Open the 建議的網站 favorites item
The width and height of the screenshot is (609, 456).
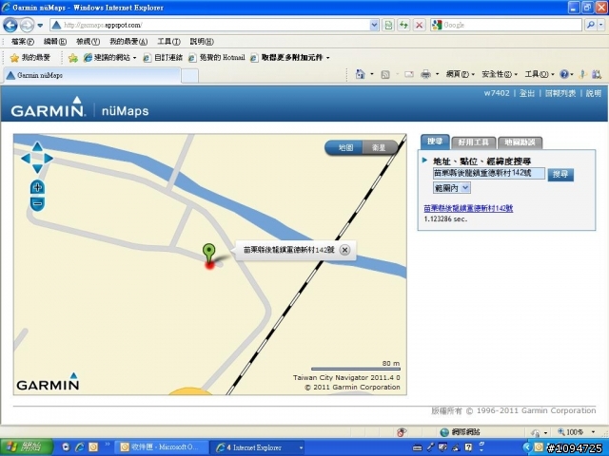110,58
